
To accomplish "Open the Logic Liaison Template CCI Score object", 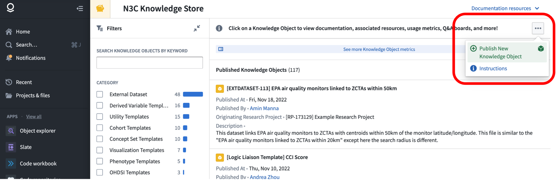I will (x=267, y=157).
